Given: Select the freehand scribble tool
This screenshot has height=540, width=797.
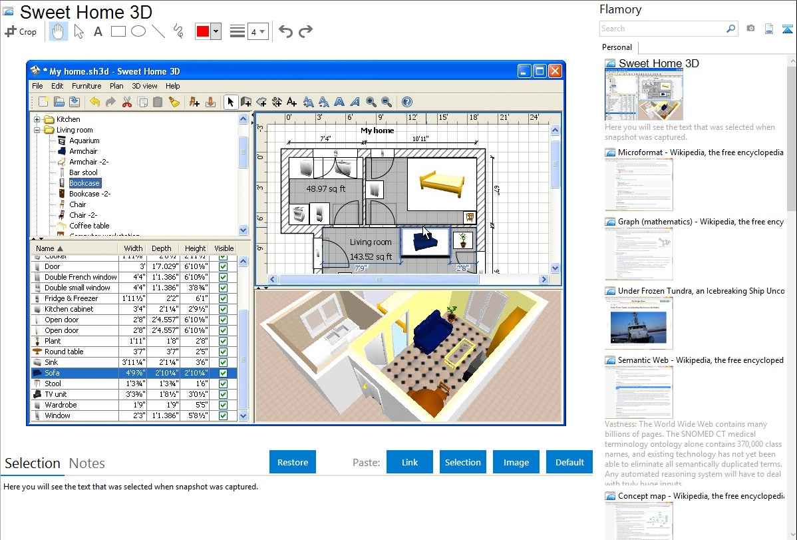Looking at the screenshot, I should pos(178,31).
